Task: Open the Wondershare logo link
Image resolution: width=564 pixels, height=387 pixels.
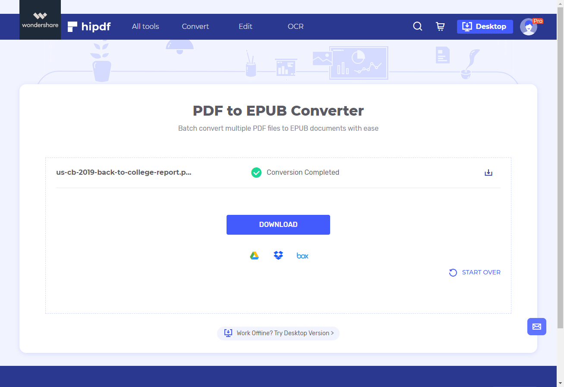Action: tap(40, 20)
